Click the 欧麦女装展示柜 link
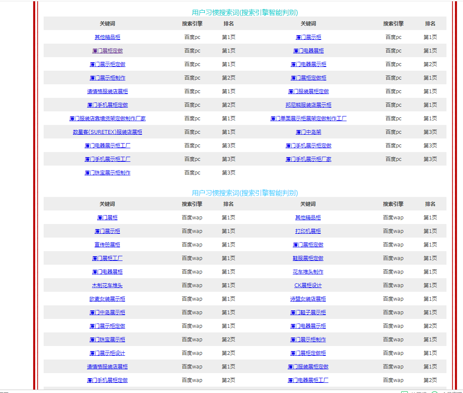The width and height of the screenshot is (463, 393). [107, 299]
